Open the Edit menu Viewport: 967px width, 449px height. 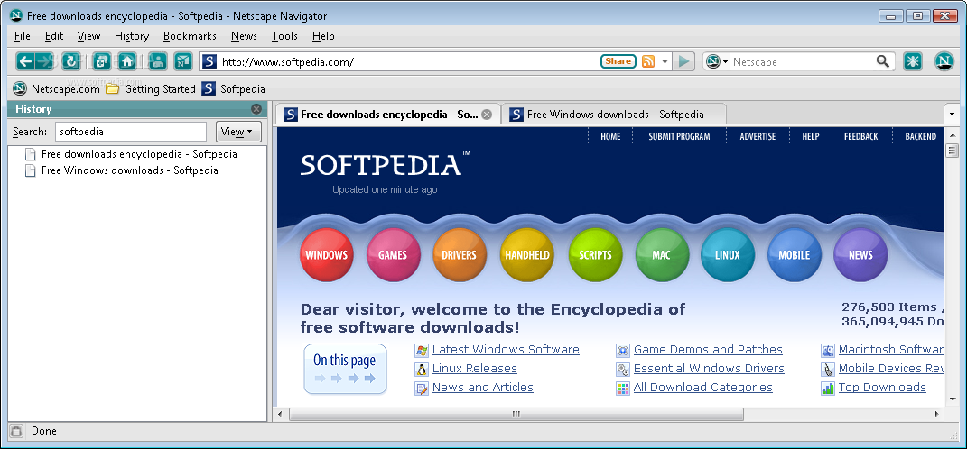click(54, 36)
